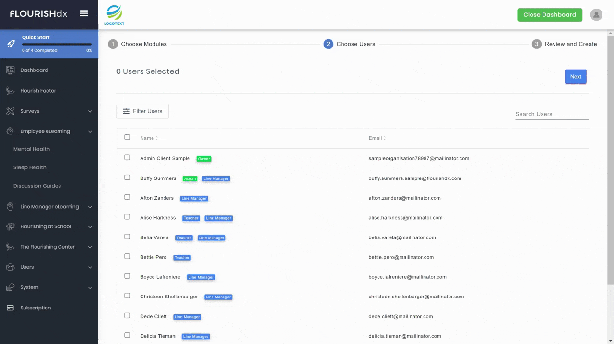This screenshot has width=614, height=344.
Task: Click step 3 circle for Review and Create
Action: (537, 44)
